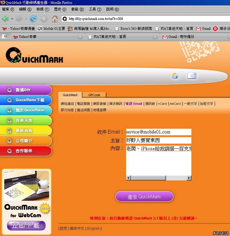Choose 通訊錄 code type
This screenshot has height=236, width=230.
[x=150, y=104]
